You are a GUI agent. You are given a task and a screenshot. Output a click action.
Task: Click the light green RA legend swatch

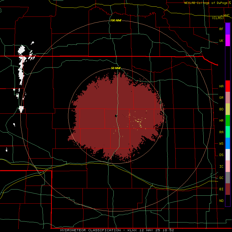point(228,132)
